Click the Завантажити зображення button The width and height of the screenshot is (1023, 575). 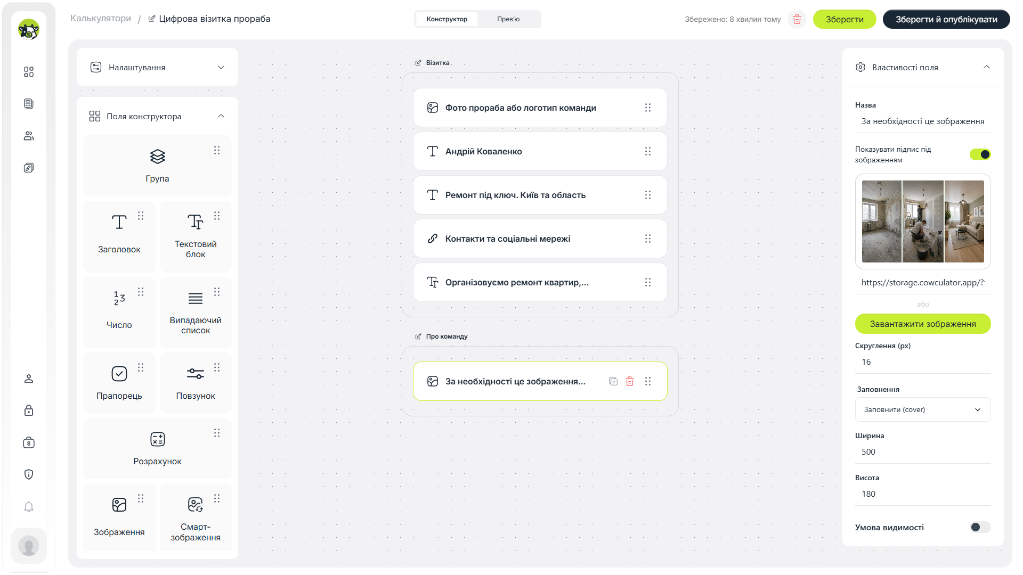pos(923,324)
